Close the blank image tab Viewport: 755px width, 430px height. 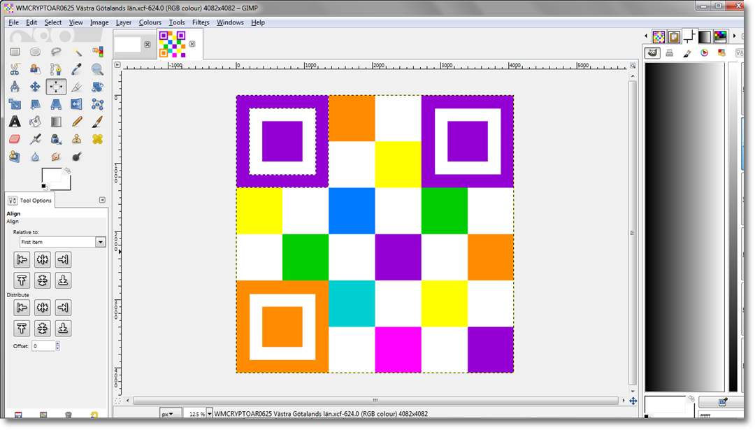(x=148, y=44)
